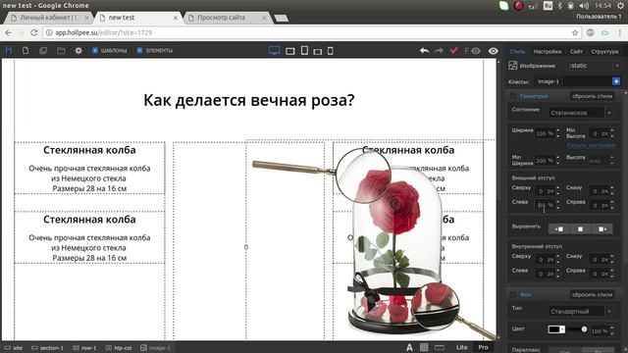Align the image to the center

[580, 228]
